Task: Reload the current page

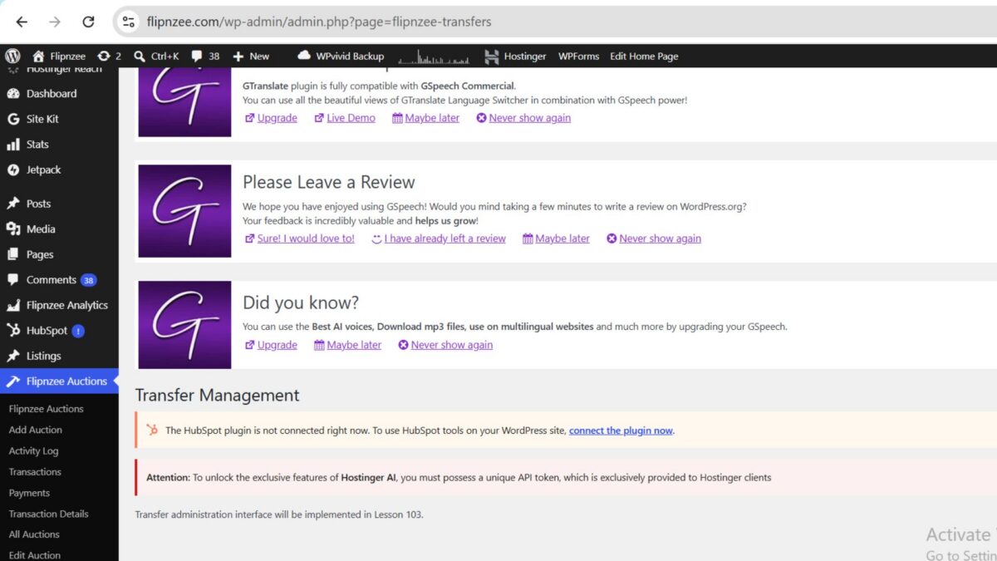Action: pos(88,22)
